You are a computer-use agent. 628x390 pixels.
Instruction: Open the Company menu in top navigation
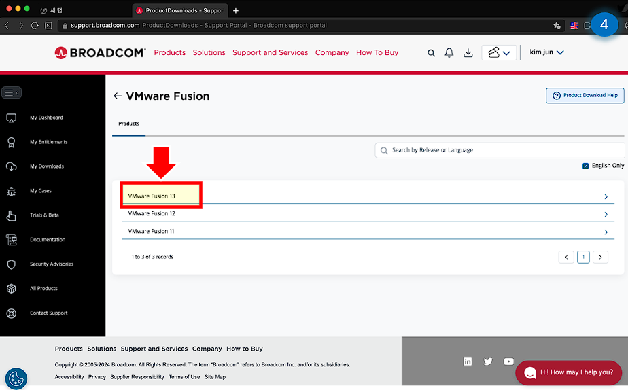(x=332, y=52)
